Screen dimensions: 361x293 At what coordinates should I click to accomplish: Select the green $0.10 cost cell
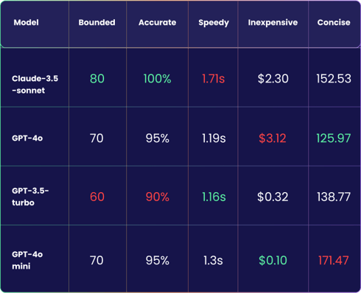click(273, 261)
